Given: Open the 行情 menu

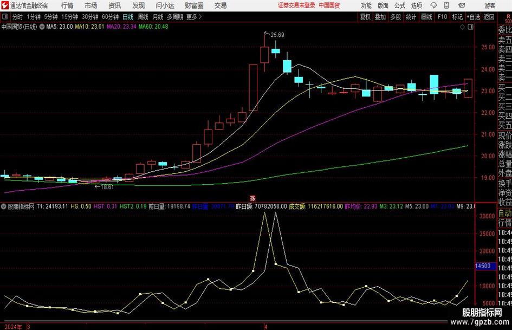Looking at the screenshot, I should 67,5.
